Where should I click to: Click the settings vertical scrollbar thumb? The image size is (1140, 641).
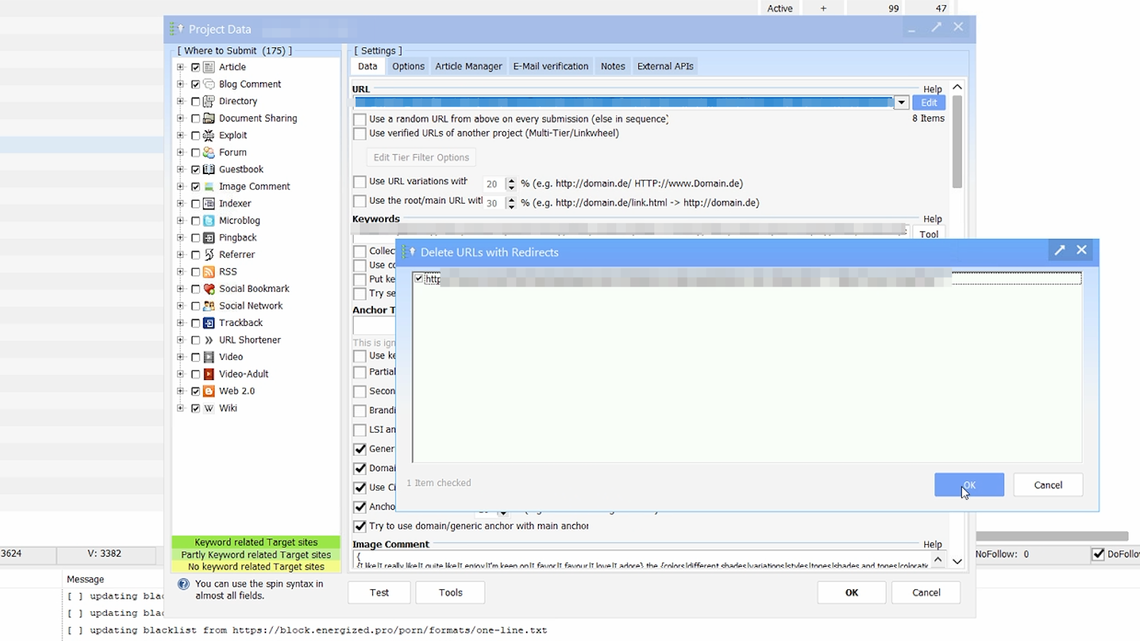(957, 141)
